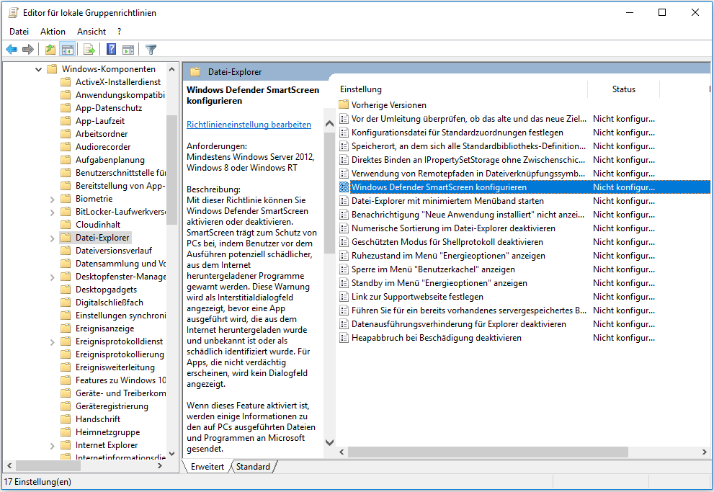Toggle the action pane toolbar icon
This screenshot has width=714, height=492.
(128, 49)
